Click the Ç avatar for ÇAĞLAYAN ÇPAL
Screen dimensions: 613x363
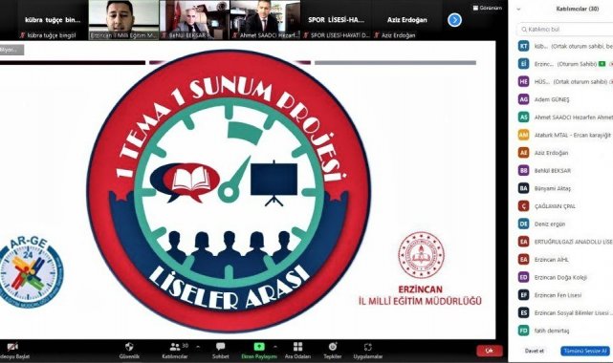click(523, 205)
